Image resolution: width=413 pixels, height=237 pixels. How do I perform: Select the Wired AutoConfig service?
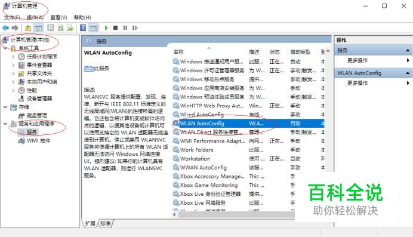click(x=202, y=115)
